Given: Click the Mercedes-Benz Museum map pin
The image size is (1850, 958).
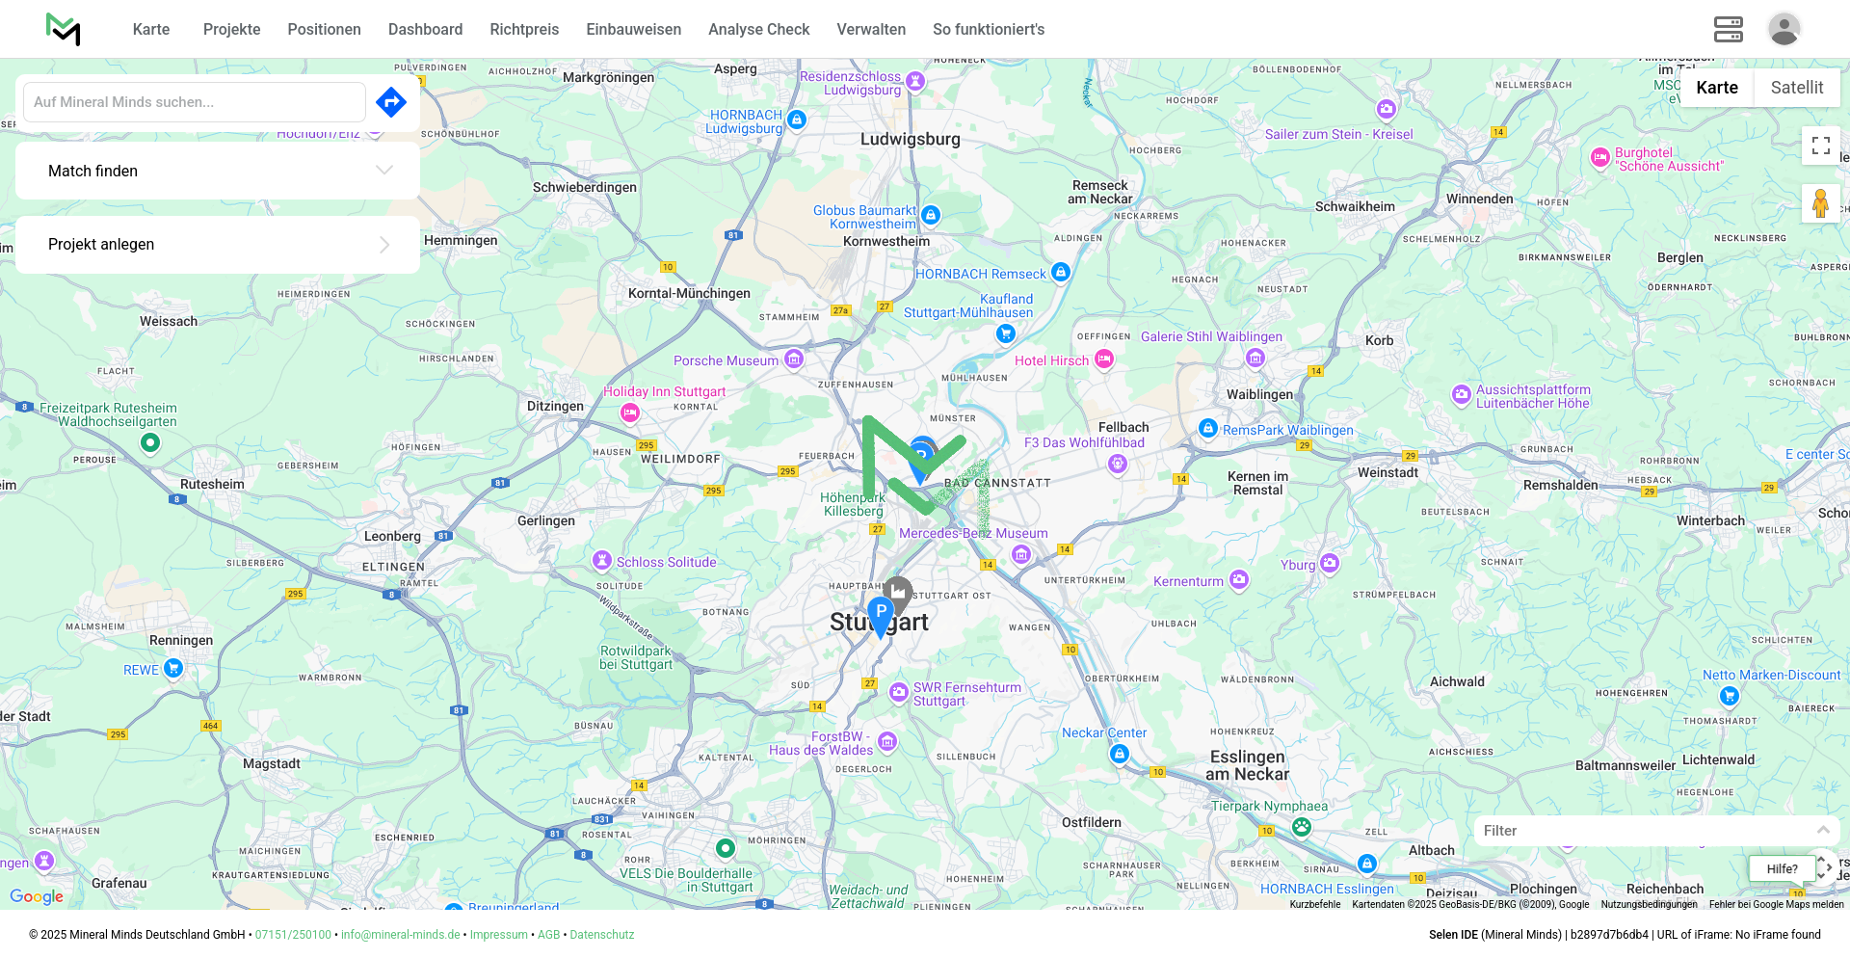Looking at the screenshot, I should coord(1021,554).
